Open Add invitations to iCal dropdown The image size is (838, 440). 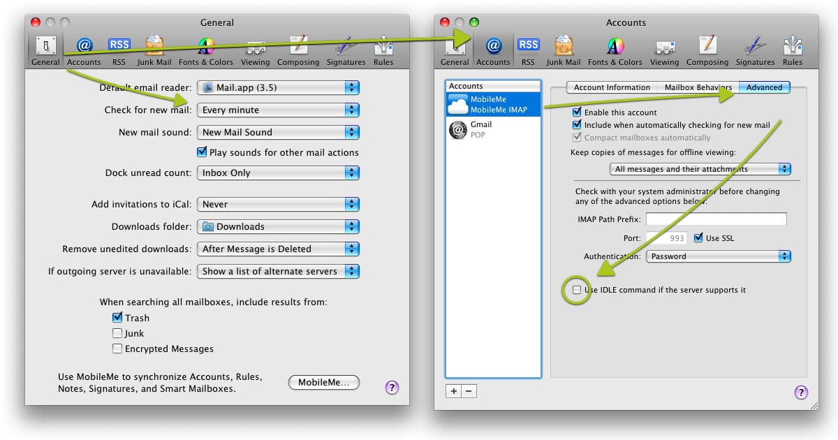(278, 204)
